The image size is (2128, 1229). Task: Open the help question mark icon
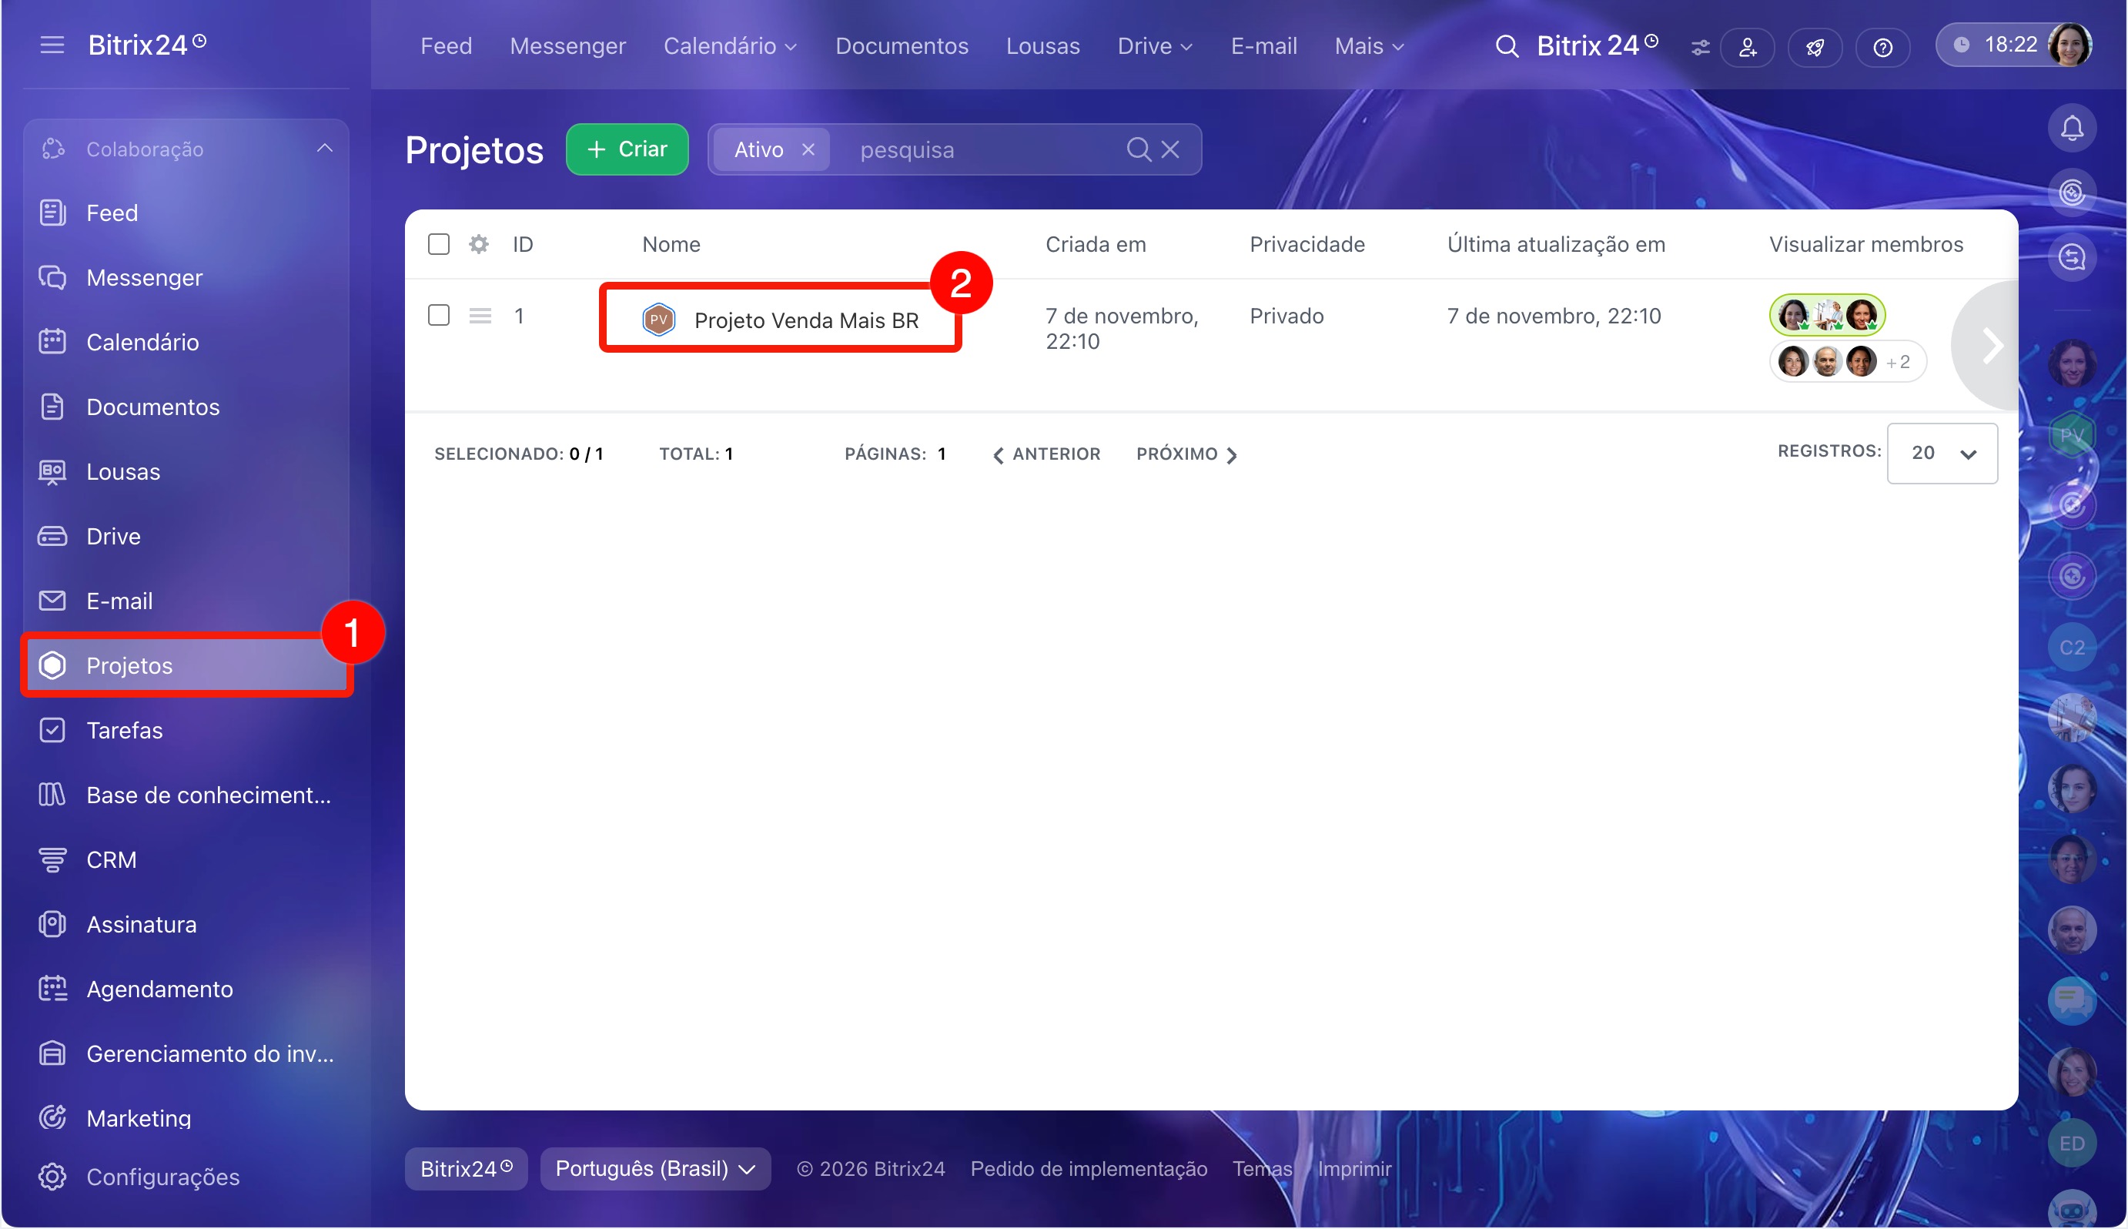(1882, 47)
